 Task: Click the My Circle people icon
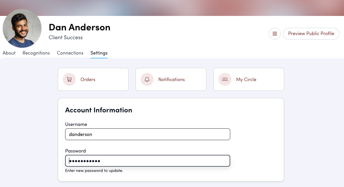(x=225, y=79)
